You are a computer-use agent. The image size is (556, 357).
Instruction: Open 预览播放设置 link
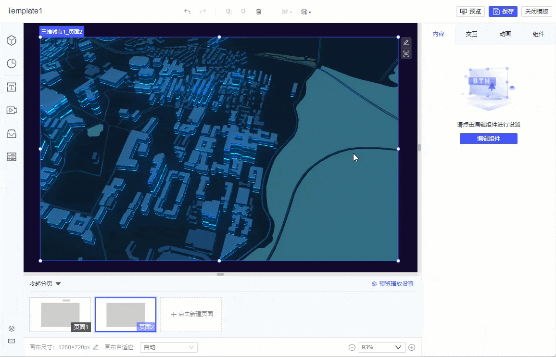point(392,283)
